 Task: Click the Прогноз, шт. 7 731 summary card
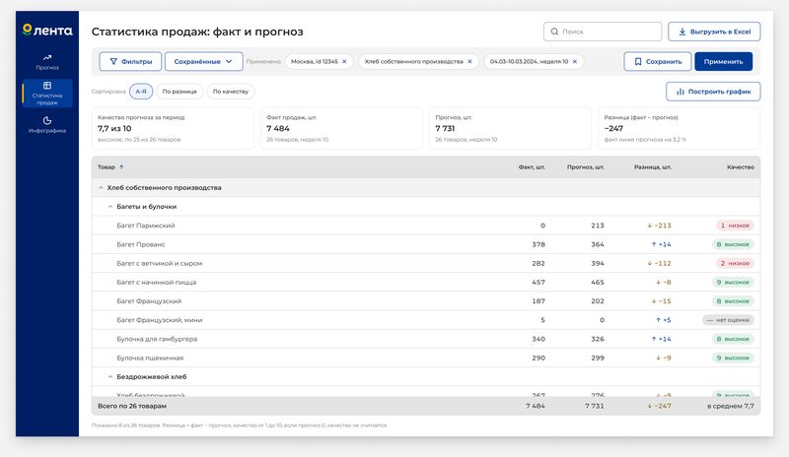[510, 128]
